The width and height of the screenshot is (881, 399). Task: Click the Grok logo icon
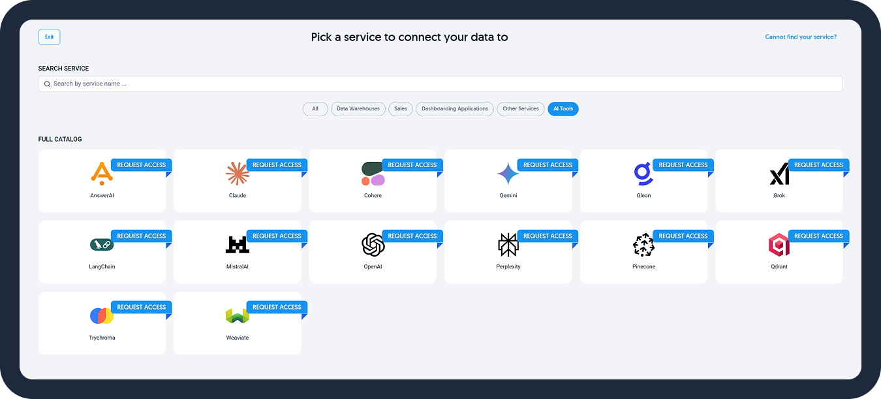pos(779,174)
